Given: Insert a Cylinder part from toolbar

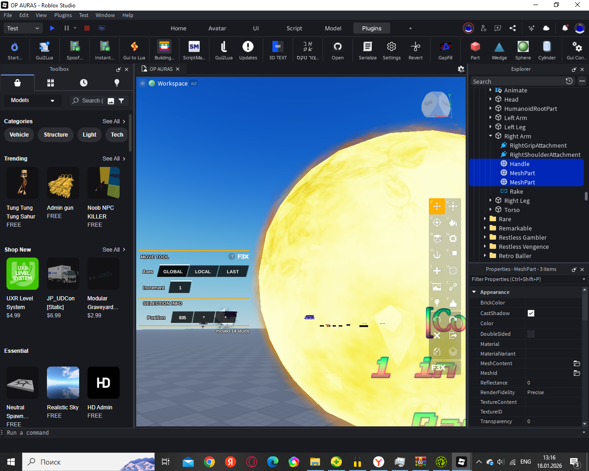Looking at the screenshot, I should tap(547, 50).
